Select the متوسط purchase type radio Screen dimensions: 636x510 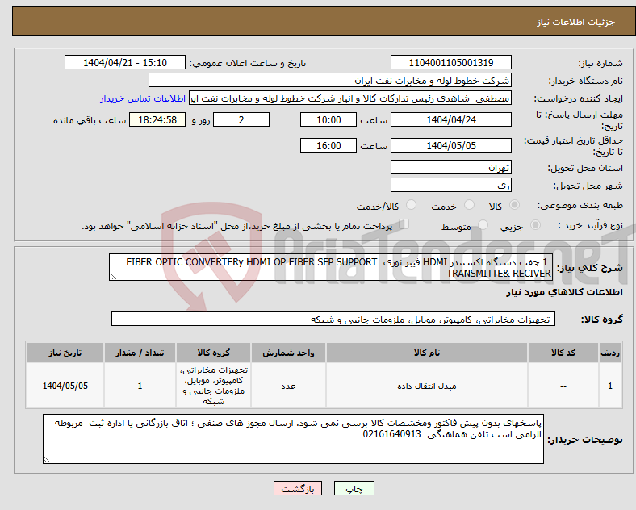pos(483,225)
